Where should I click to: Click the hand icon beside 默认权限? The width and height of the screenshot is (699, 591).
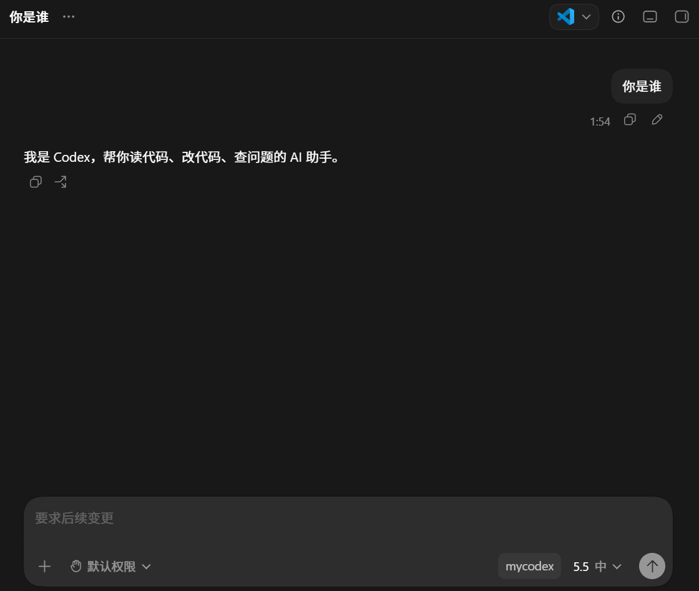76,567
